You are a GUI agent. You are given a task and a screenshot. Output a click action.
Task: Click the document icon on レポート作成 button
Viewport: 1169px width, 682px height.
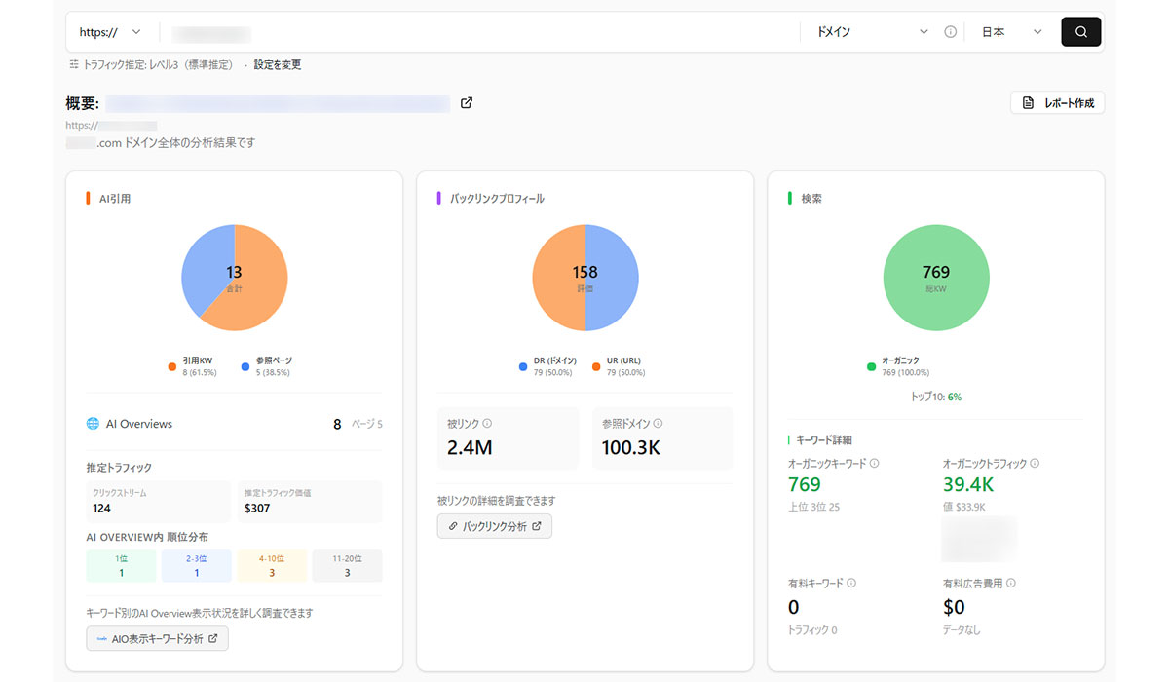pyautogui.click(x=1028, y=102)
